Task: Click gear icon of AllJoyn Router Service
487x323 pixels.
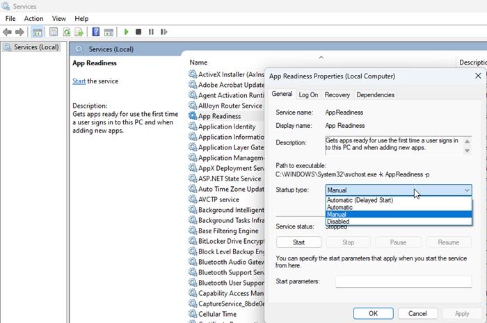Action: tap(193, 106)
